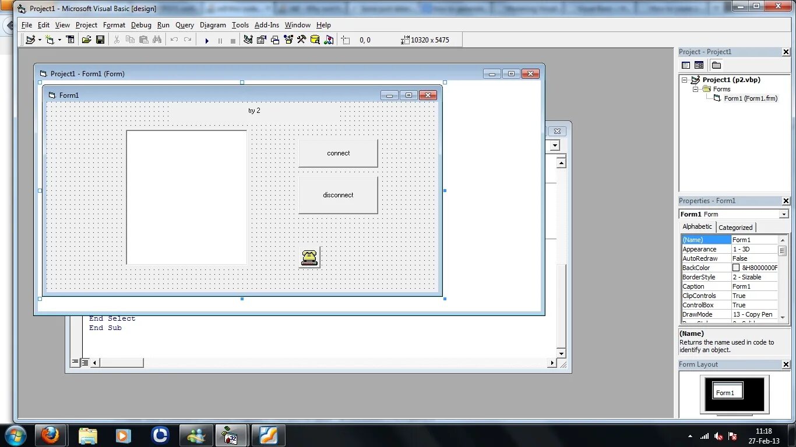Select Form1 (Form1.frm) in project tree
The image size is (796, 447).
click(751, 98)
